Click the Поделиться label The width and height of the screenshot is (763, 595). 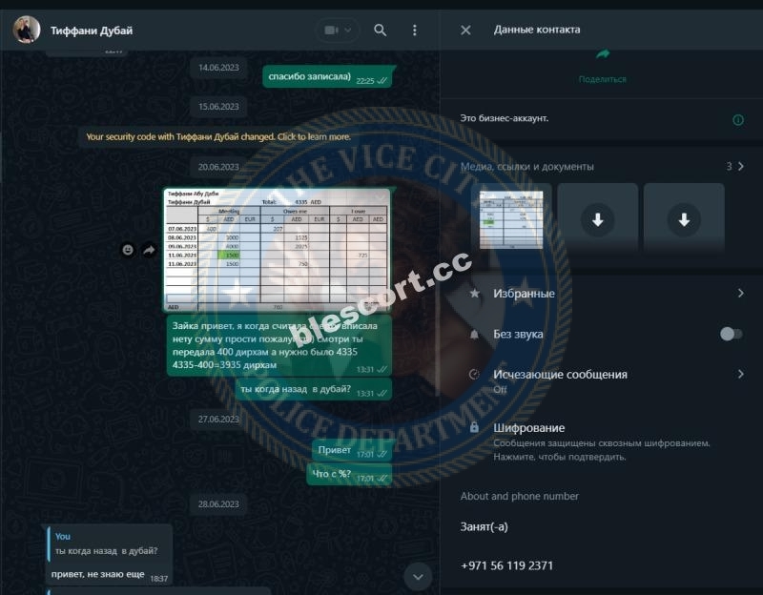pos(603,79)
